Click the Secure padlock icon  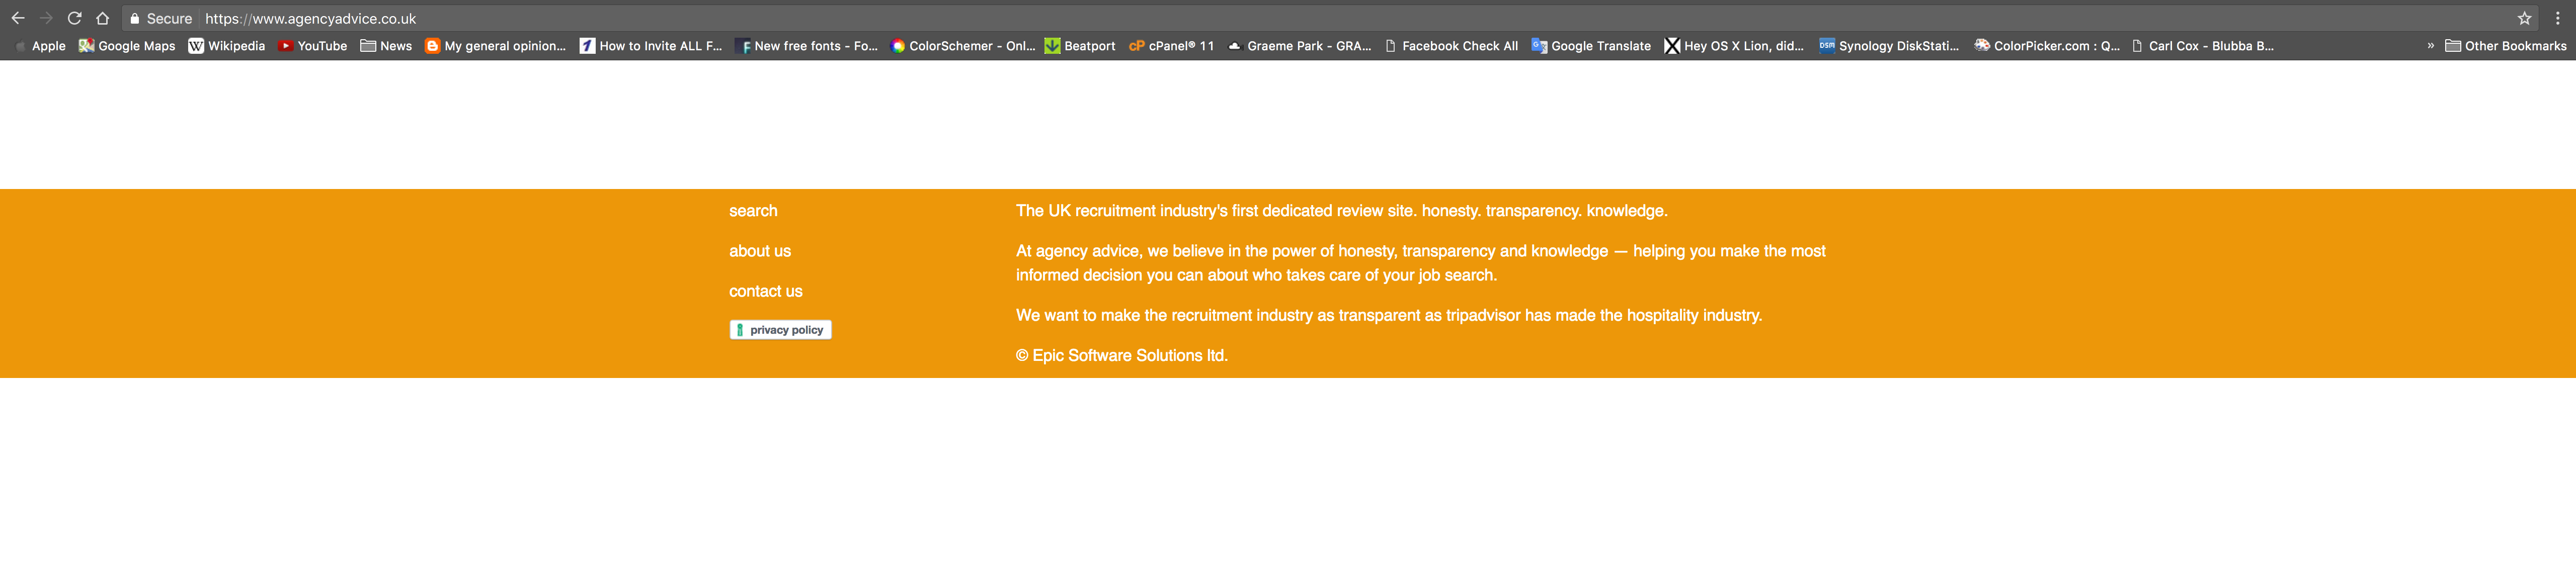pyautogui.click(x=135, y=18)
